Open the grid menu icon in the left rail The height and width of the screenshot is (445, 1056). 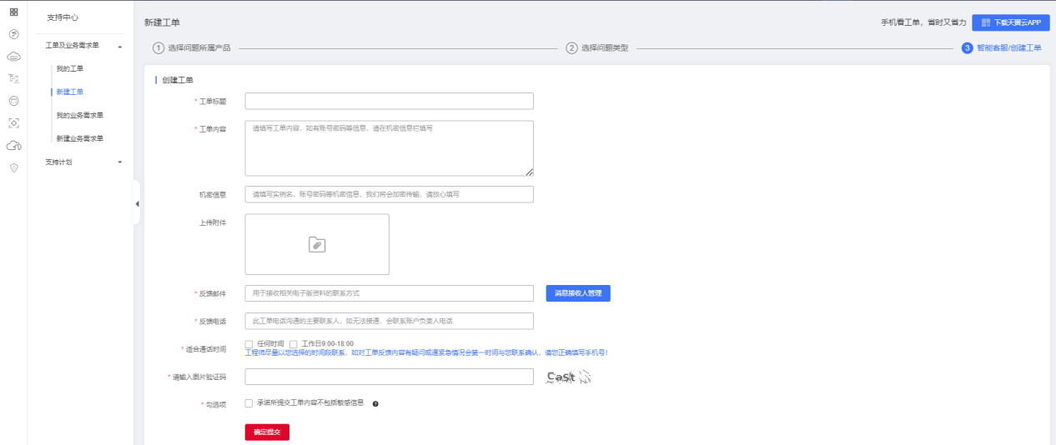13,12
